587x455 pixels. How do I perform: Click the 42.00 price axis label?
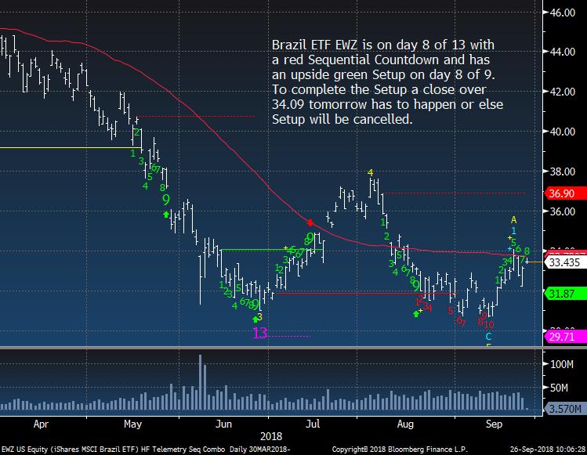pyautogui.click(x=562, y=92)
